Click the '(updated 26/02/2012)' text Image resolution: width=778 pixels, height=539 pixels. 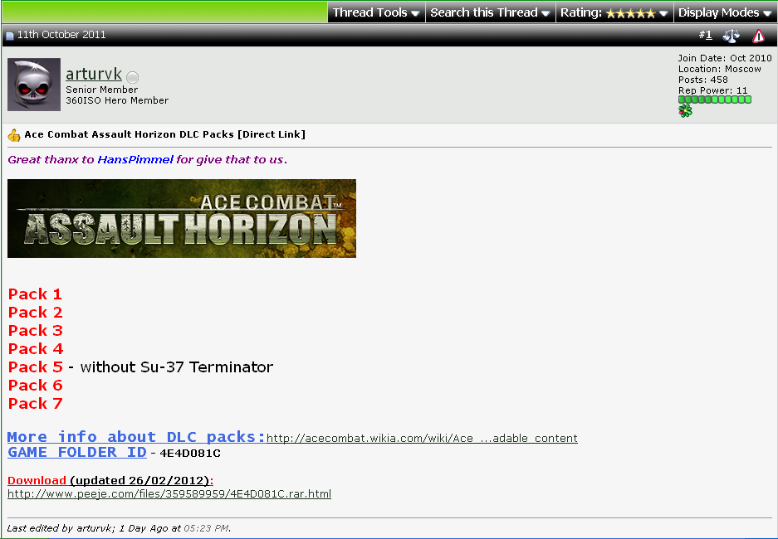(140, 481)
